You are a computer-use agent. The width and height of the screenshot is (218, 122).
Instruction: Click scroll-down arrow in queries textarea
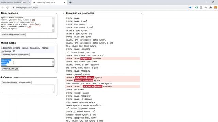[53, 28]
